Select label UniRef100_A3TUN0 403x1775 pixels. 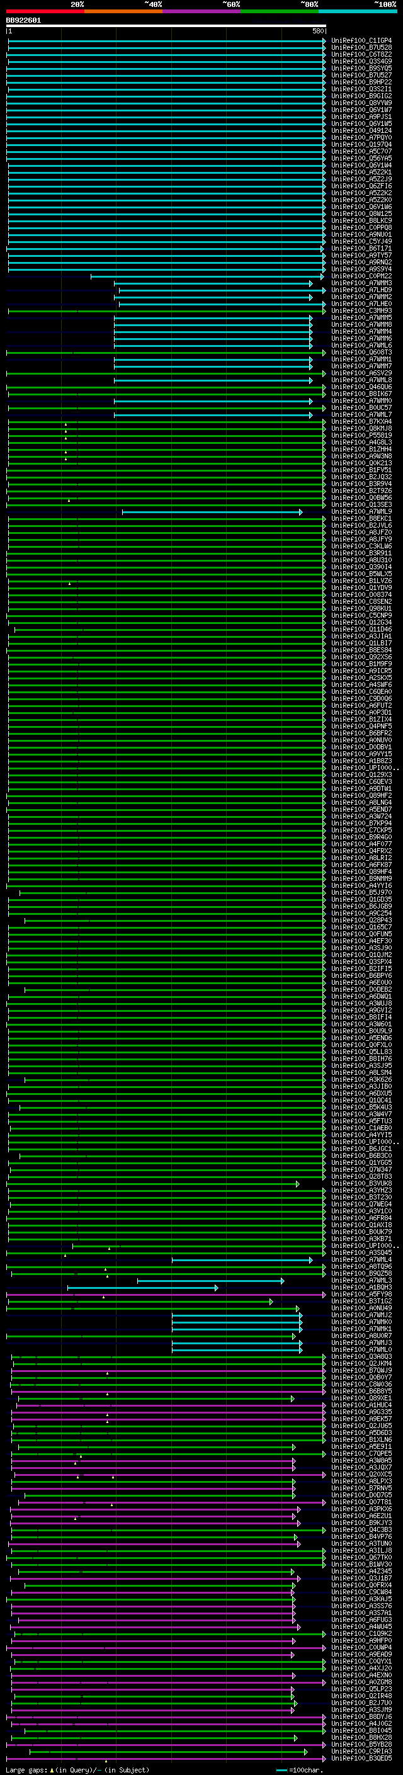click(361, 1544)
